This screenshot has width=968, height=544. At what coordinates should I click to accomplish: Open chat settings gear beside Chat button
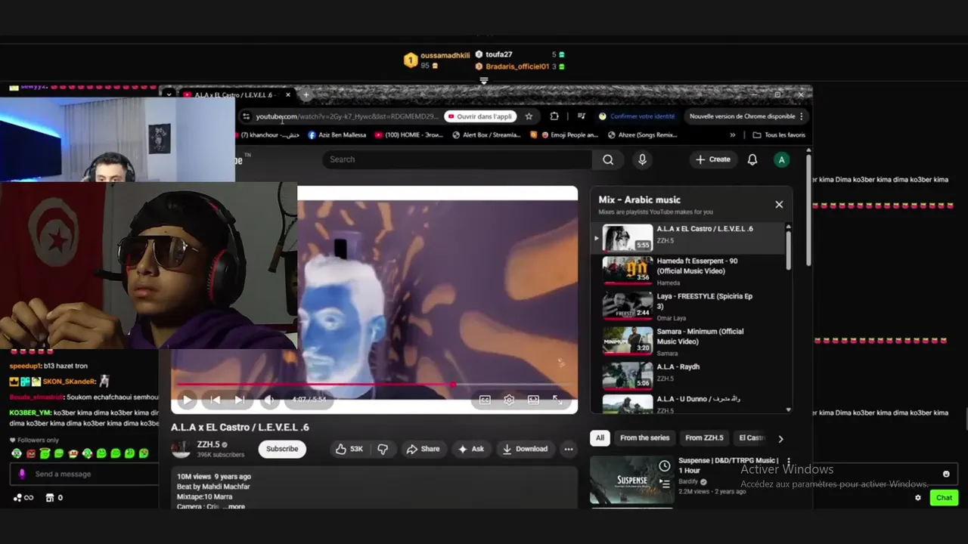[918, 498]
